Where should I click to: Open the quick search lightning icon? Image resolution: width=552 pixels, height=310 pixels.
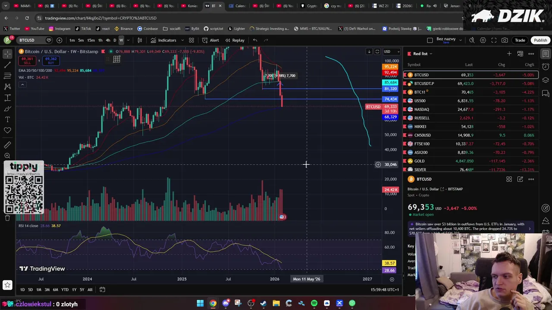tap(472, 40)
